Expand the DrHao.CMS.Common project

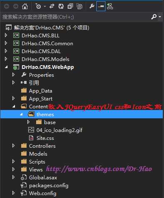point(6,43)
